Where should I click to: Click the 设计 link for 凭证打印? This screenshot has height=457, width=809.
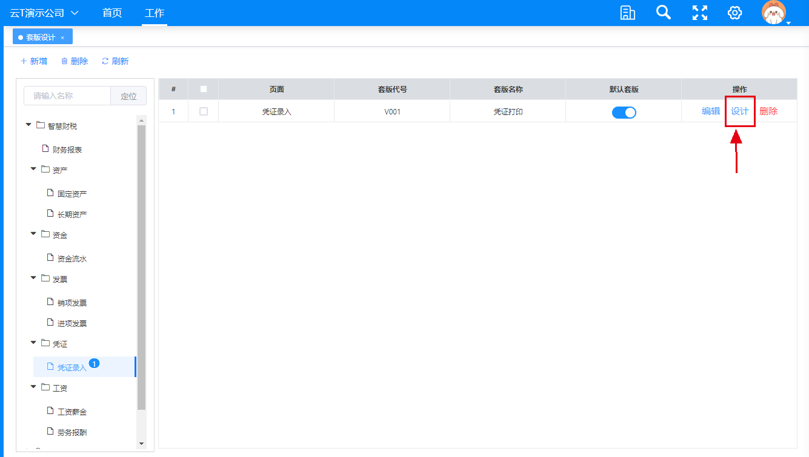pyautogui.click(x=739, y=111)
